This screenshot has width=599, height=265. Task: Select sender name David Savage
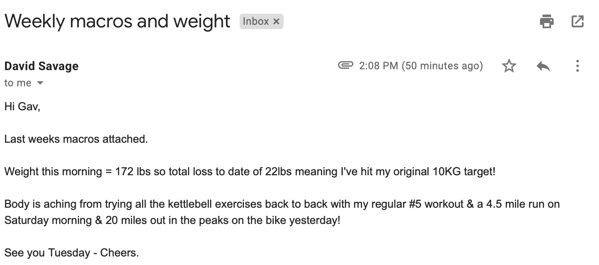pyautogui.click(x=42, y=66)
